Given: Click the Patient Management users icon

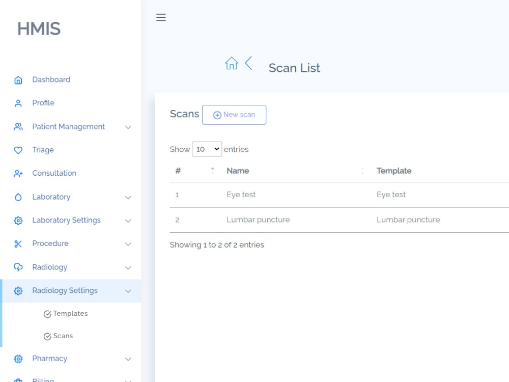Looking at the screenshot, I should (18, 127).
